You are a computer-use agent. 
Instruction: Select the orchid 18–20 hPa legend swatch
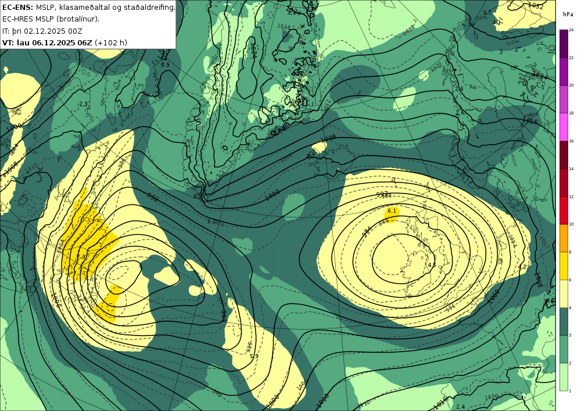(x=564, y=99)
